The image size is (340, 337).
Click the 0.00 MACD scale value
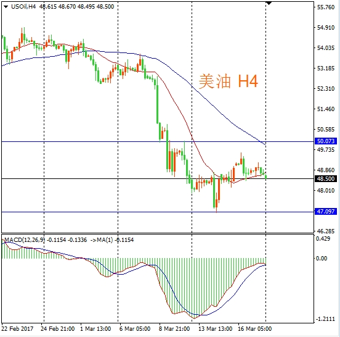pos(322,259)
